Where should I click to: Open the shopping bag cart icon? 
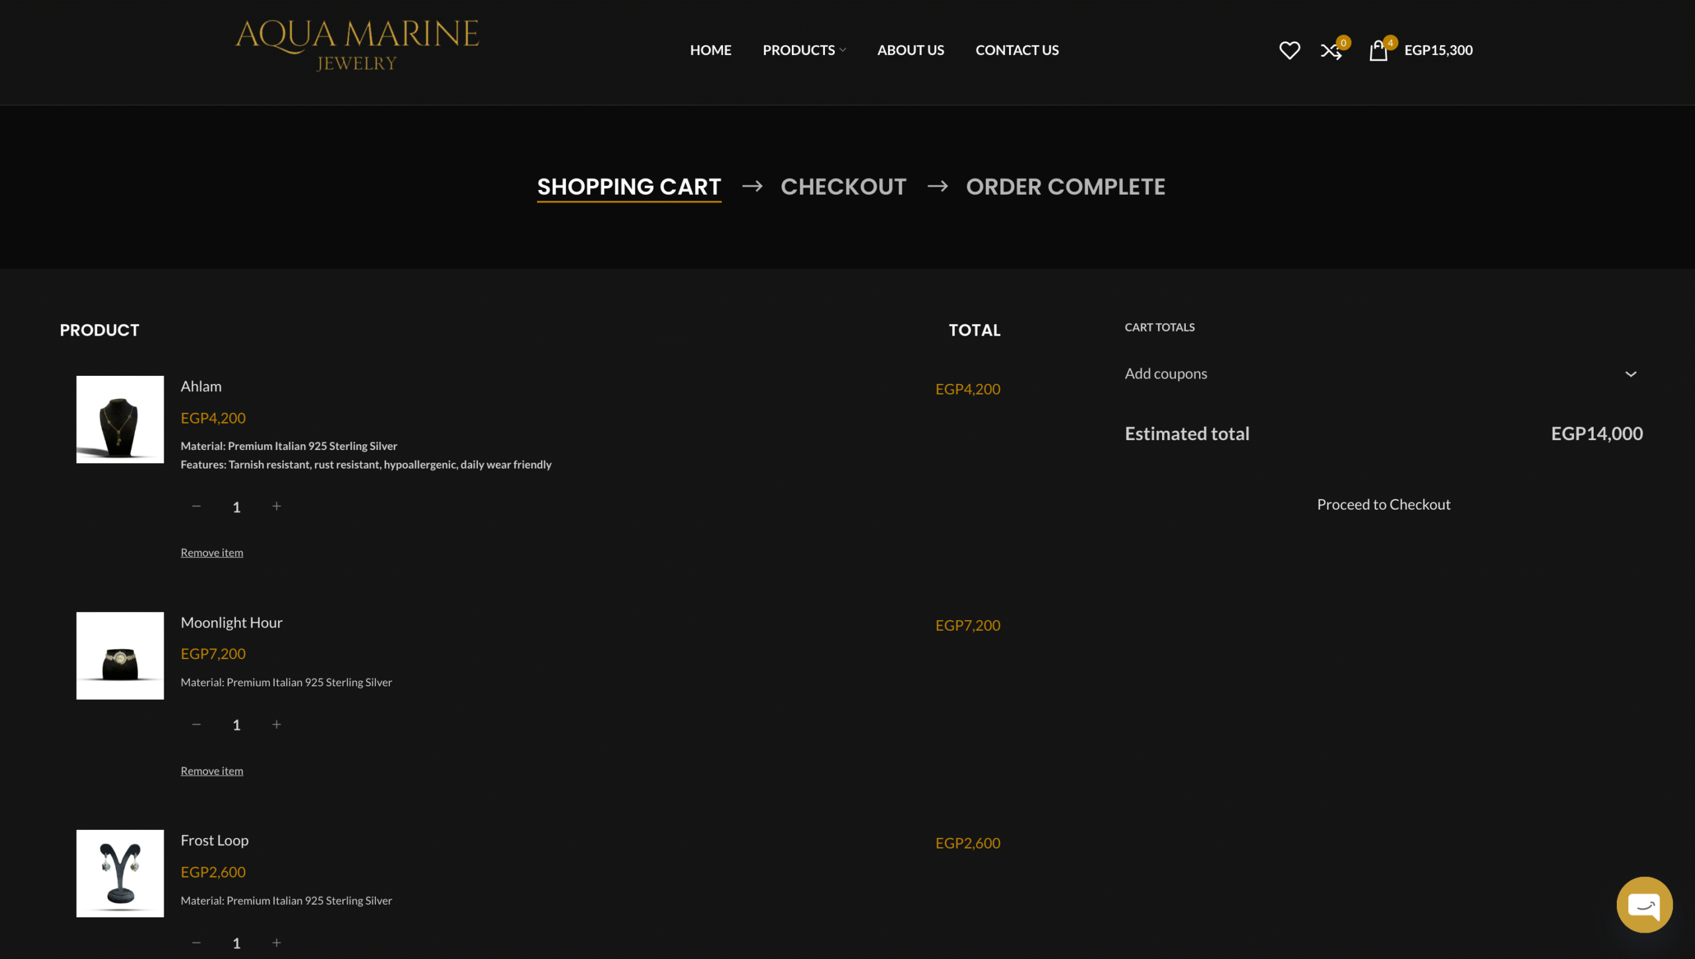pos(1379,50)
